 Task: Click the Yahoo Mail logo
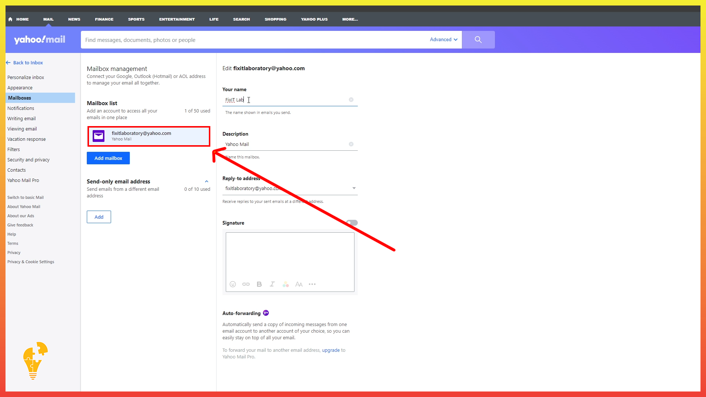[x=40, y=40]
